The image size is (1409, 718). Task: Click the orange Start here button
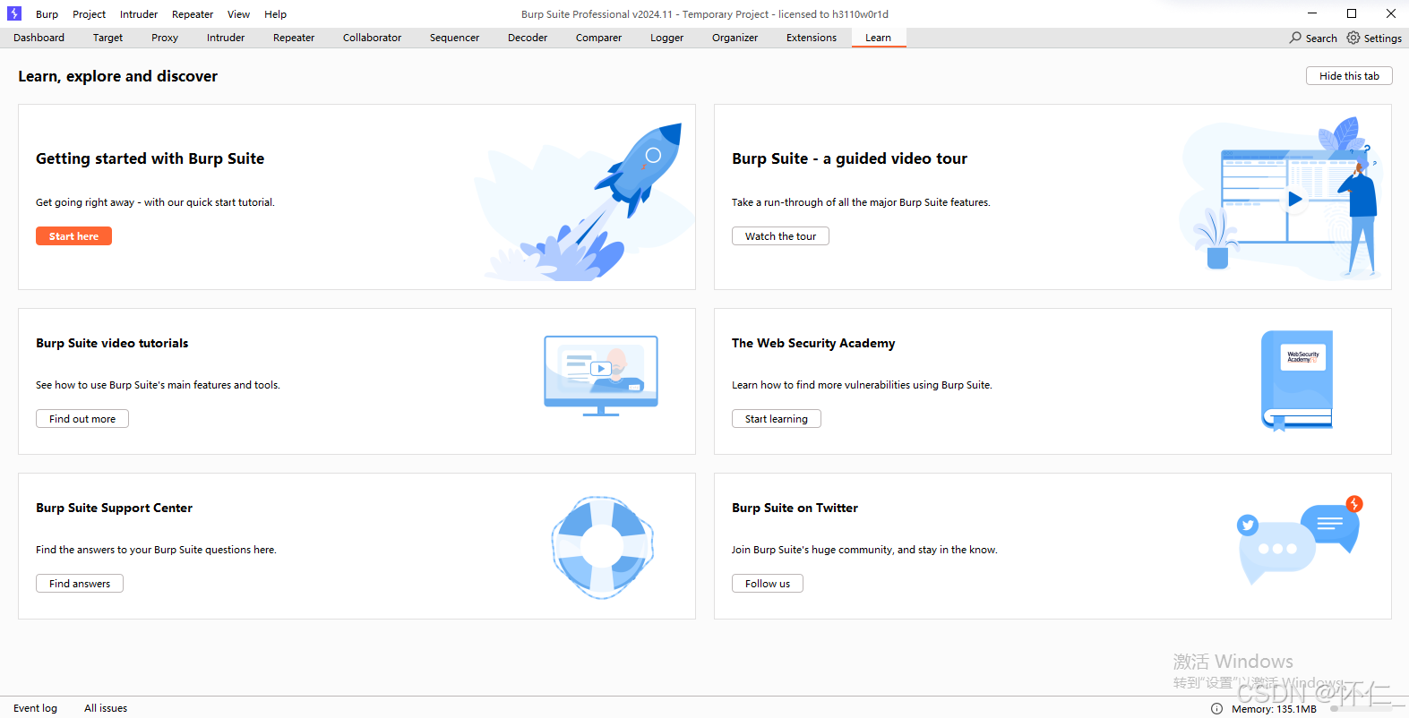(x=73, y=236)
